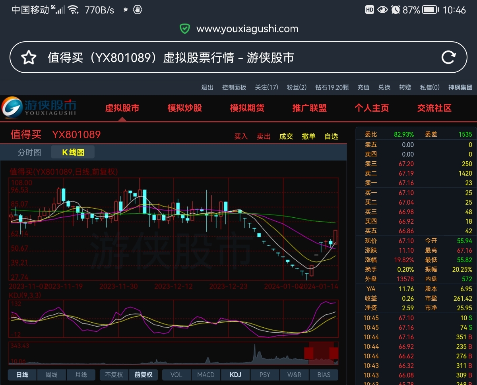Open the 虚拟股市 menu
This screenshot has width=477, height=385.
(122, 108)
